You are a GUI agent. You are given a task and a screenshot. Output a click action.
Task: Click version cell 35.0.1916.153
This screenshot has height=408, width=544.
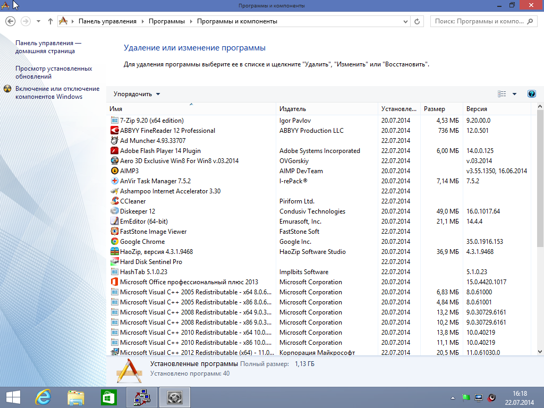point(484,241)
